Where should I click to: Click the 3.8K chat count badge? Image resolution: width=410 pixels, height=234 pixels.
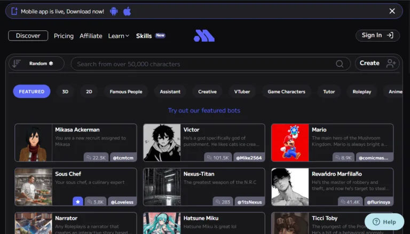pos(96,202)
